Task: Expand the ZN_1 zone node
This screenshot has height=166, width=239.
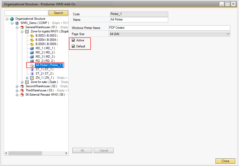Action: tap(27, 78)
